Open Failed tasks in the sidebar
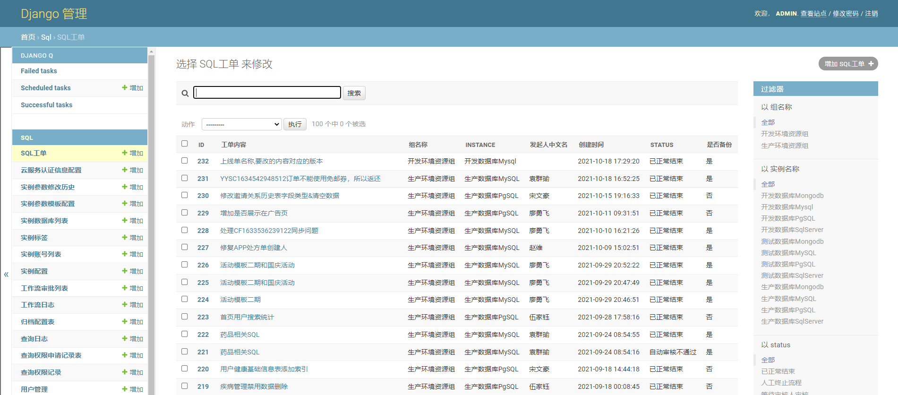898x395 pixels. [39, 71]
